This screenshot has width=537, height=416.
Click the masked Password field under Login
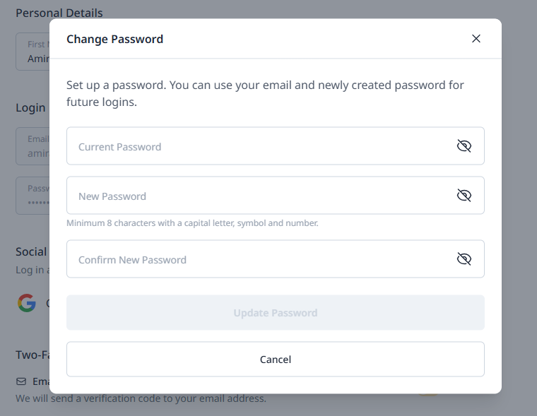[x=33, y=196]
